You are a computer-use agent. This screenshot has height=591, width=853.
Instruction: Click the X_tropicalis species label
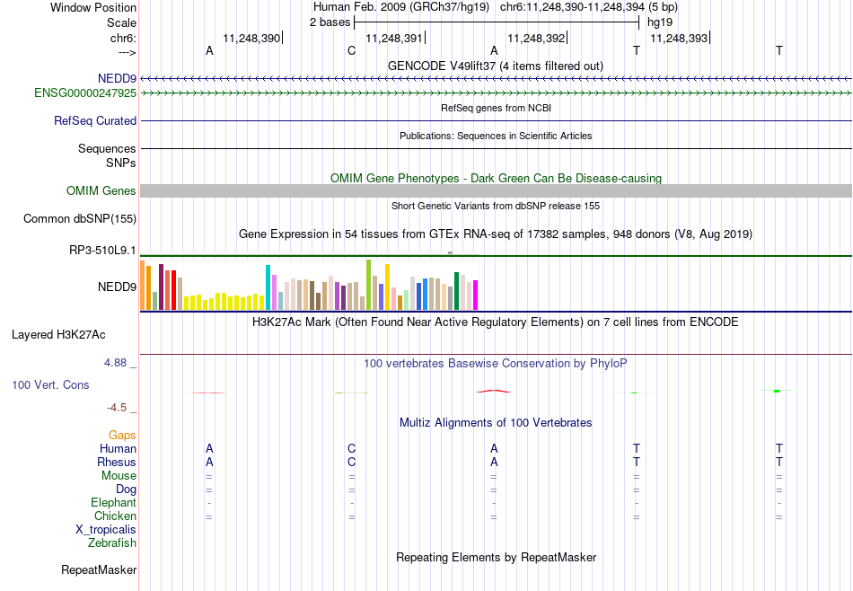tap(106, 530)
